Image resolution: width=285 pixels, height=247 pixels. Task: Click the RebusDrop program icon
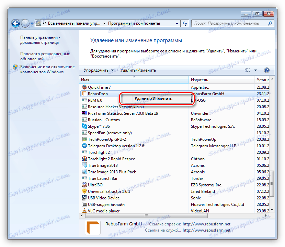pos(84,94)
